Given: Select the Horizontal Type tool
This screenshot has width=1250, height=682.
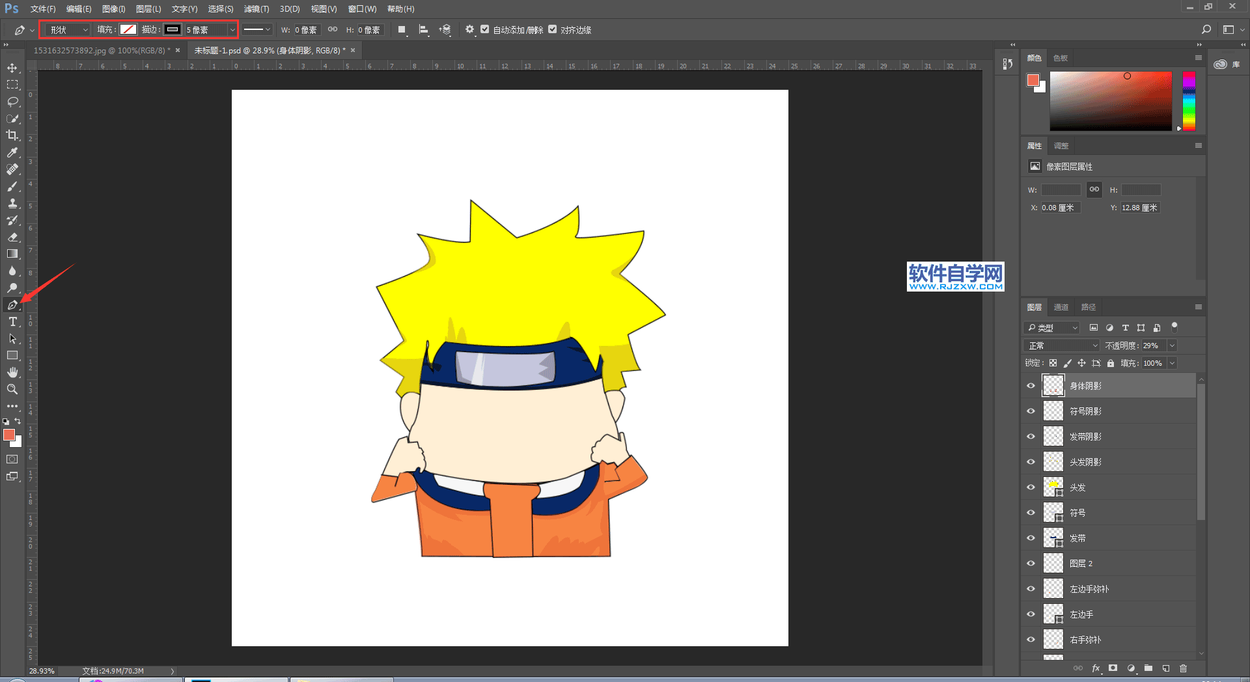Looking at the screenshot, I should [x=12, y=322].
